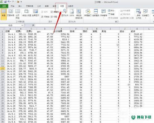154x123 pixels.
Task: Click Synchronous Scrolling (同步滚动)
Action: pyautogui.click(x=125, y=14)
